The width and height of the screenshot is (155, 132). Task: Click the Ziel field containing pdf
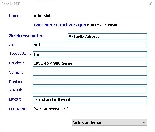[90, 45]
